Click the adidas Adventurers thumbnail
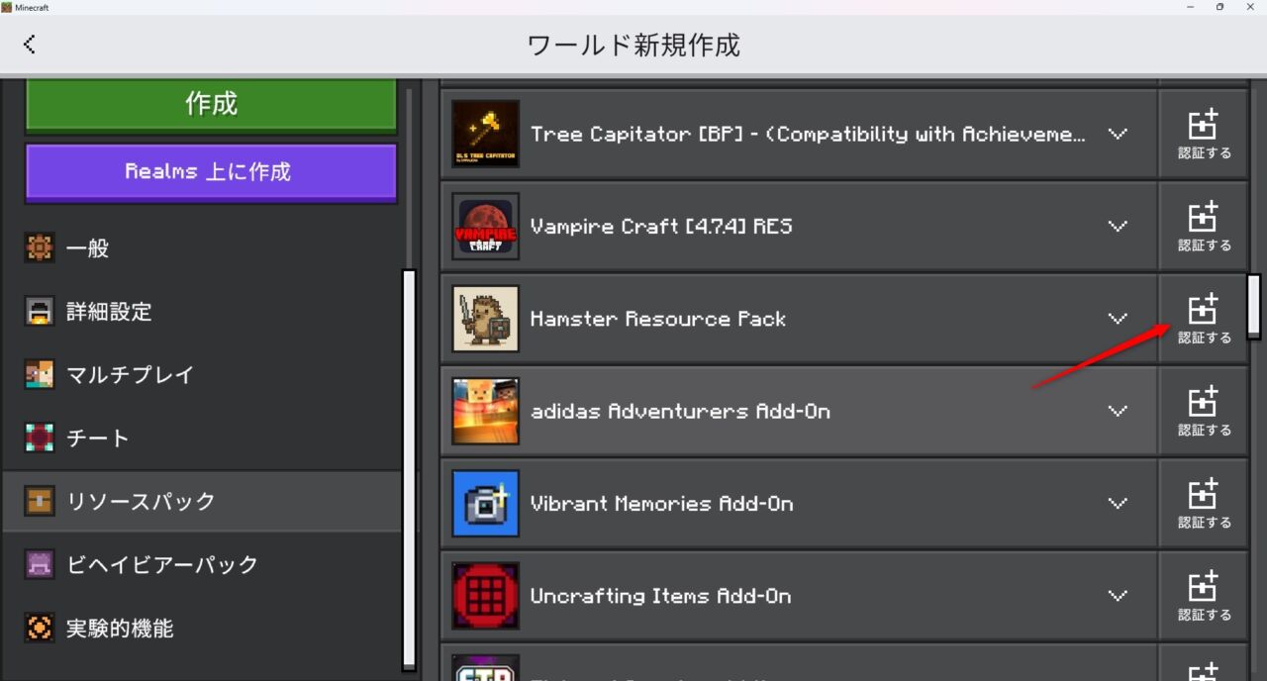 [486, 411]
